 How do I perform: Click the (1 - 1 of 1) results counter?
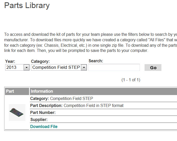131,80
